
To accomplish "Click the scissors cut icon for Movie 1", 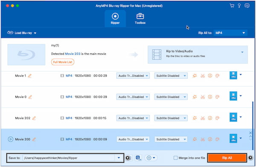I will [x=203, y=76].
